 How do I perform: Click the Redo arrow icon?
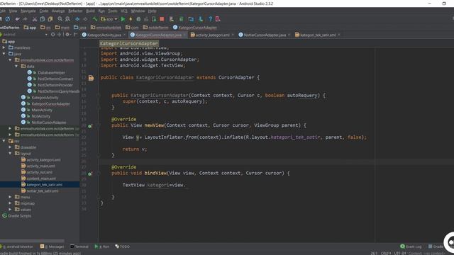click(26, 19)
